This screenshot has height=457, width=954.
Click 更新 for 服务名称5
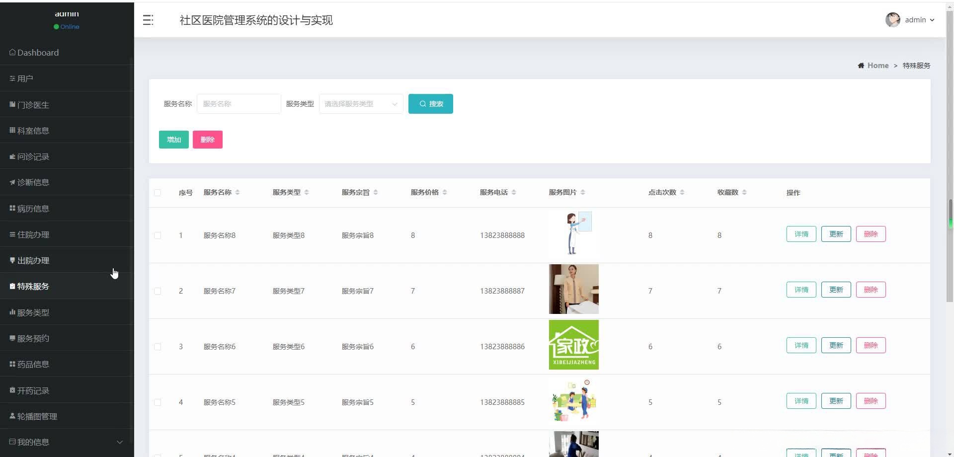click(836, 401)
